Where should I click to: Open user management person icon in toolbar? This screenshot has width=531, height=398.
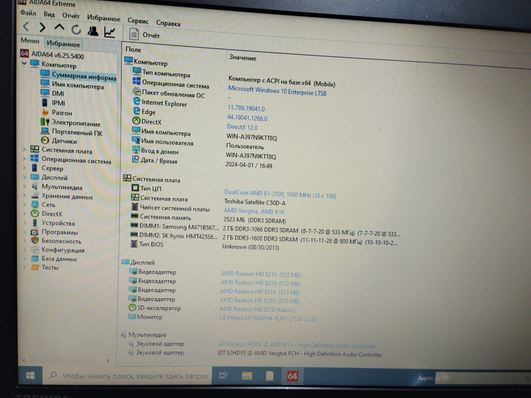coord(93,31)
